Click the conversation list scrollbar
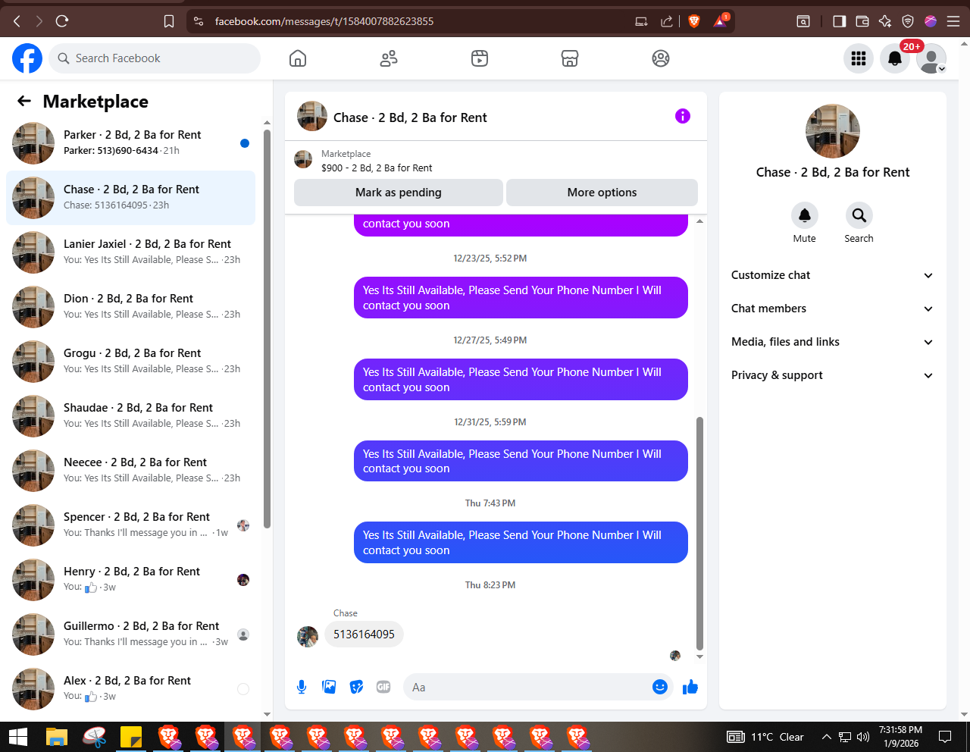 tap(267, 328)
